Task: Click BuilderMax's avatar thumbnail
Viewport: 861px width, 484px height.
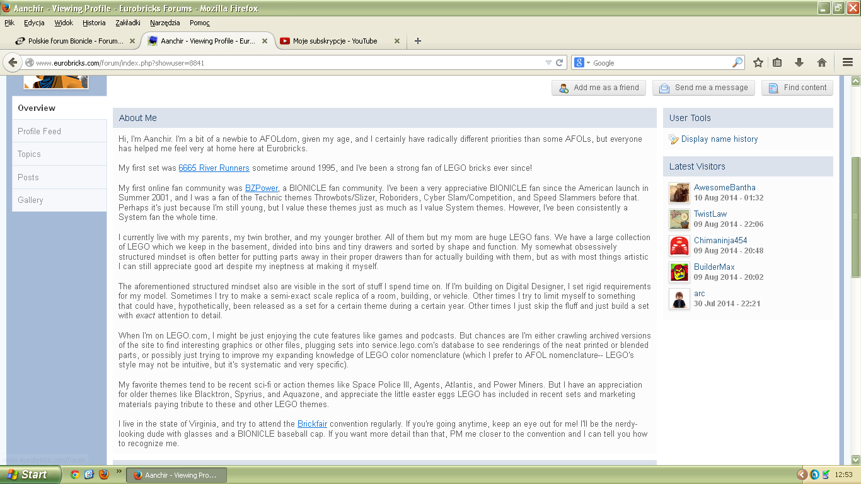Action: pyautogui.click(x=679, y=272)
